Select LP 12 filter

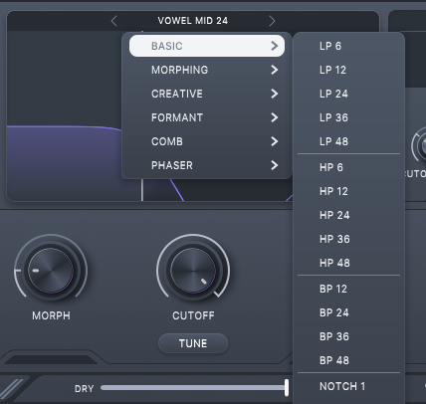point(348,70)
